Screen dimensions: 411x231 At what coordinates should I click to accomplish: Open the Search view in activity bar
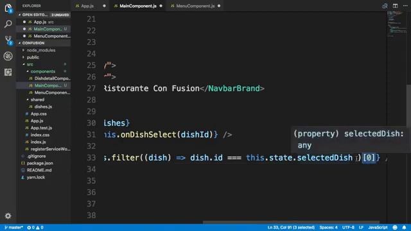point(8,24)
